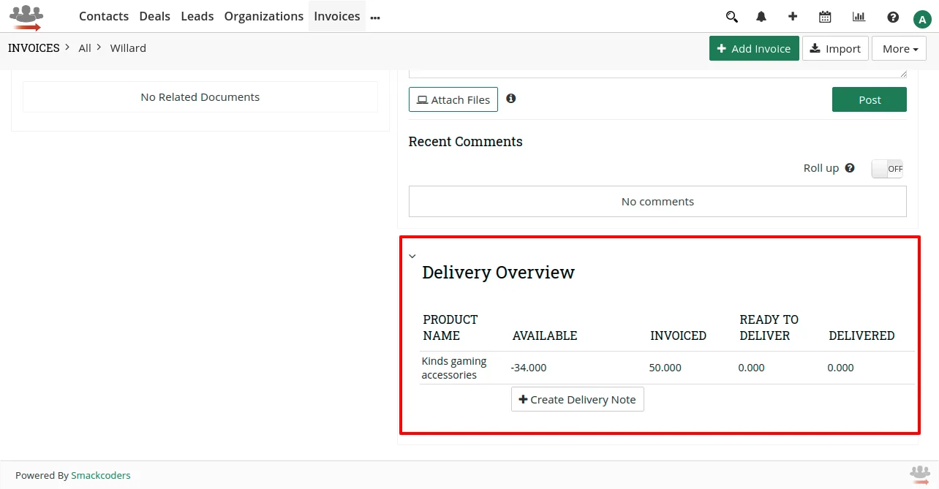The image size is (939, 489).
Task: Expand the hidden modules ellipsis menu
Action: tap(375, 16)
